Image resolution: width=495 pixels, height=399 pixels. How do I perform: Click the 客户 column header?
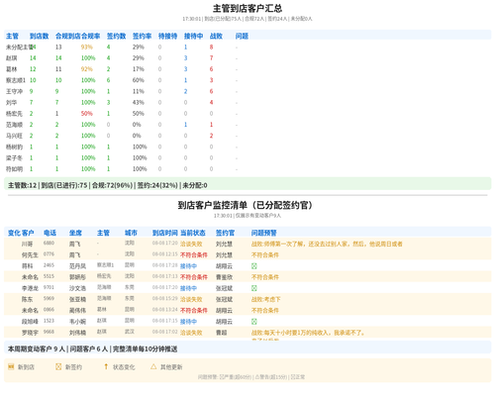pos(28,233)
